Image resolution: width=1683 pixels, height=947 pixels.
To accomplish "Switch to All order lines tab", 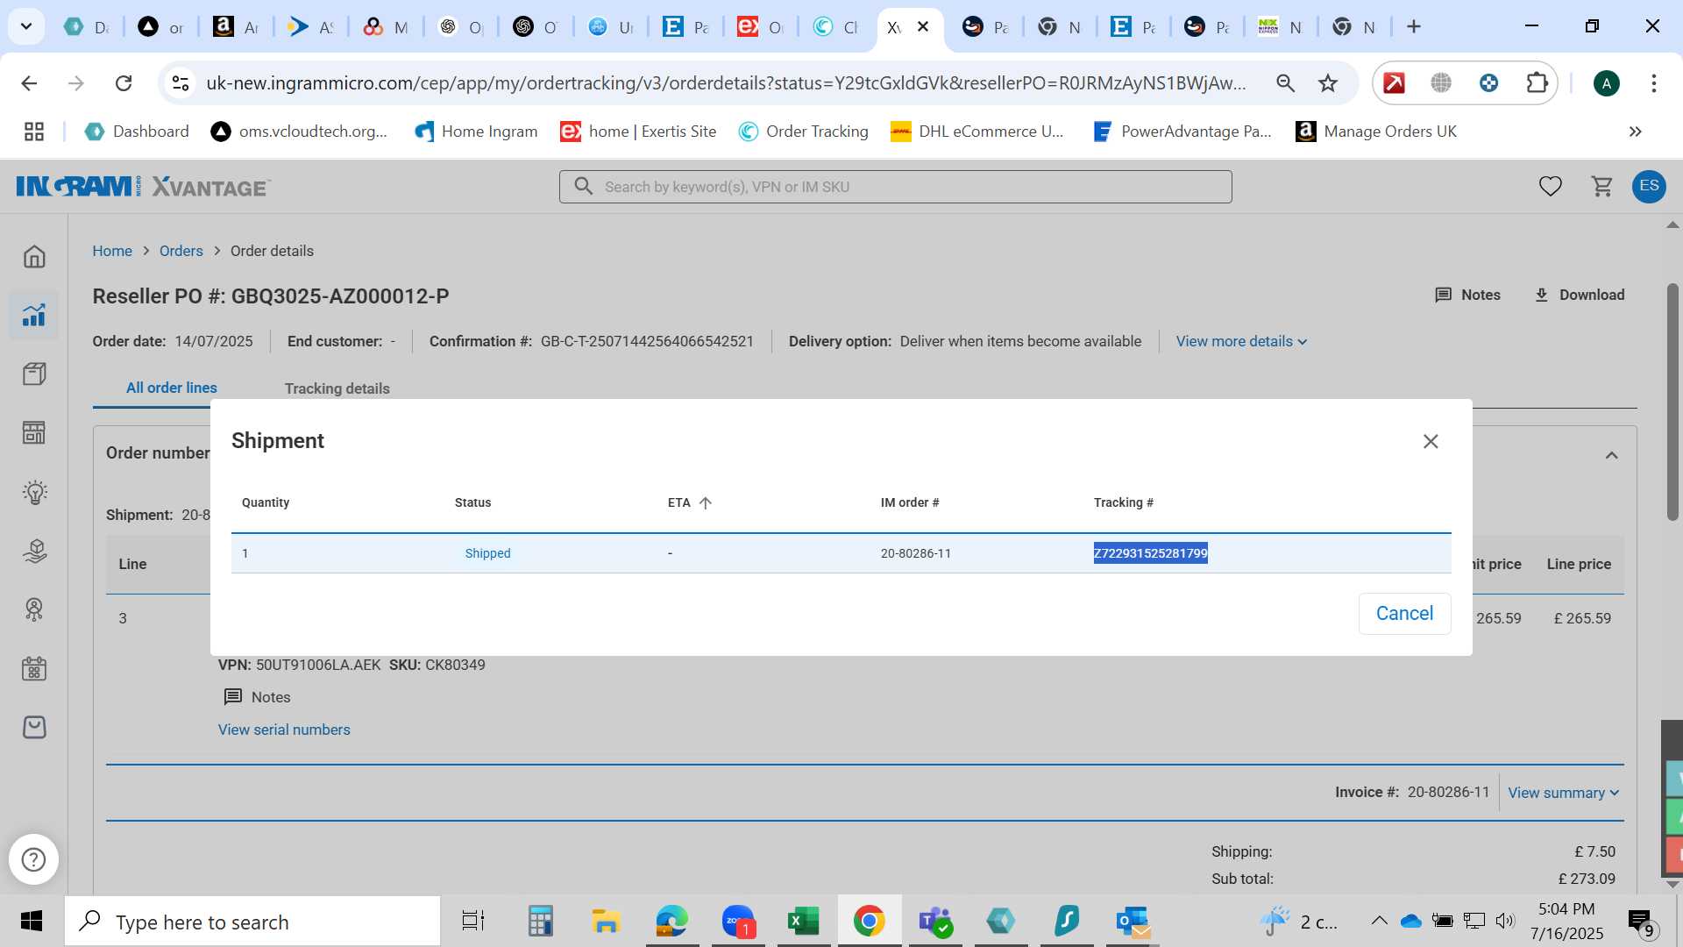I will [171, 388].
